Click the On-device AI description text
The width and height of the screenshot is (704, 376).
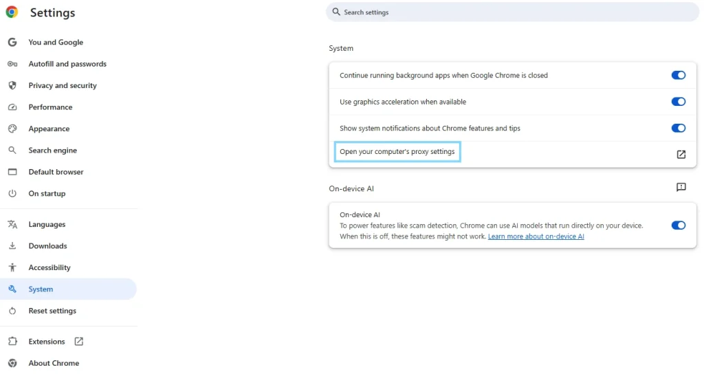coord(491,231)
